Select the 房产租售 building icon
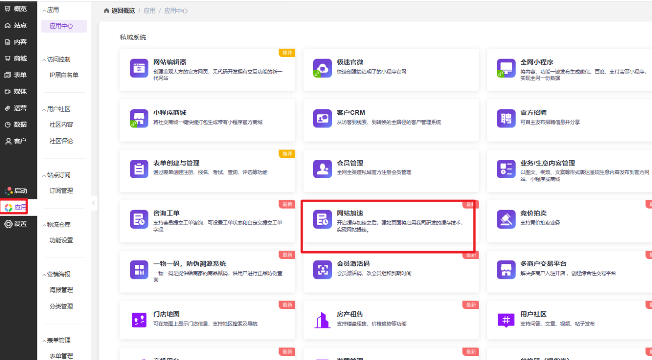The image size is (652, 360). [322, 320]
